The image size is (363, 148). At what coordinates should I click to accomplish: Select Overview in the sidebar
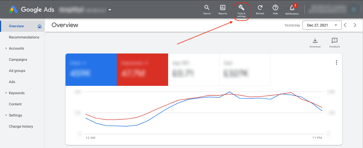(16, 26)
